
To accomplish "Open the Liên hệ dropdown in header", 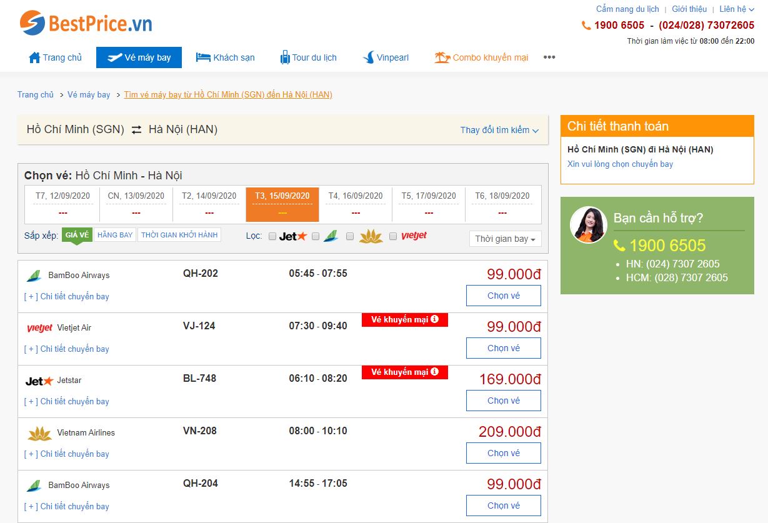I will pyautogui.click(x=737, y=9).
